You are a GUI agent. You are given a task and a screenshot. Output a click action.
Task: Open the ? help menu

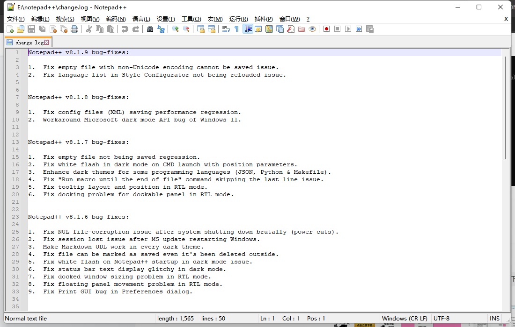[308, 19]
